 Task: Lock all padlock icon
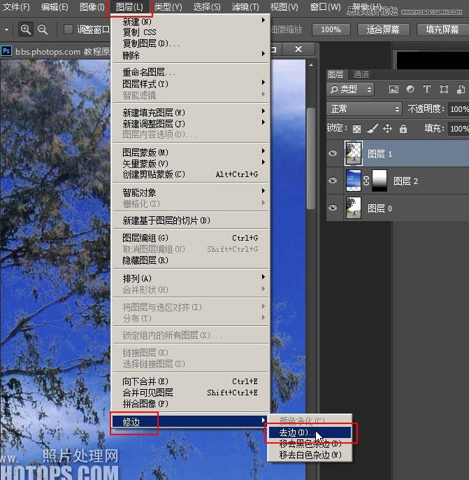coord(403,129)
